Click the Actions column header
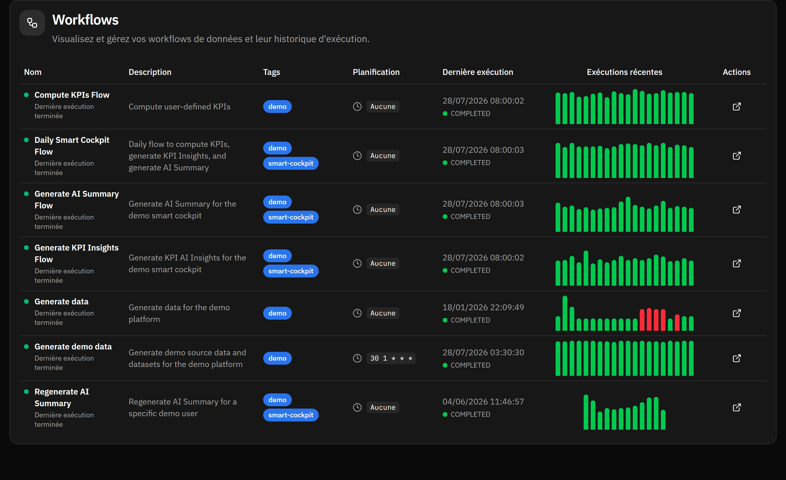Viewport: 786px width, 480px height. (x=737, y=72)
